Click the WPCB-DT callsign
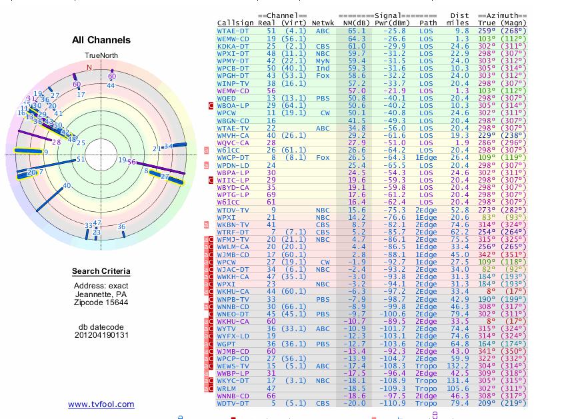 233,69
